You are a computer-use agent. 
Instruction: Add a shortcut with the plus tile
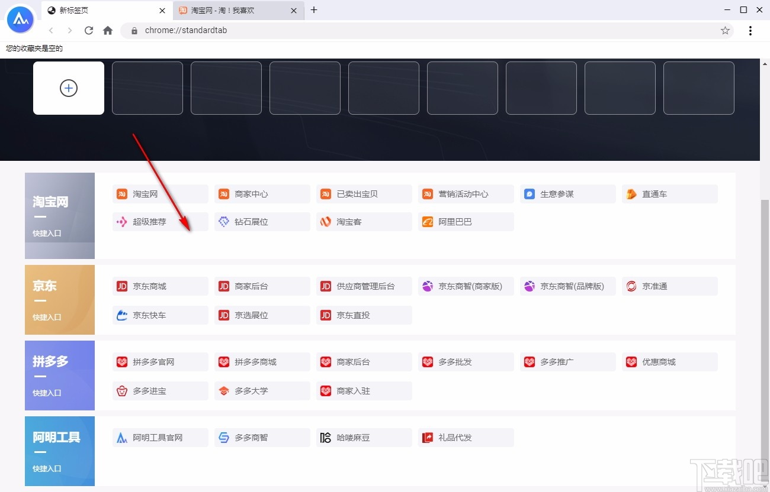(x=69, y=88)
